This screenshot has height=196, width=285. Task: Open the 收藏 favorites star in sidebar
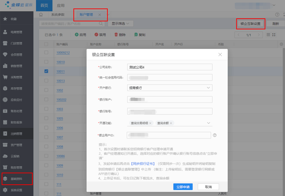[x=5, y=19]
